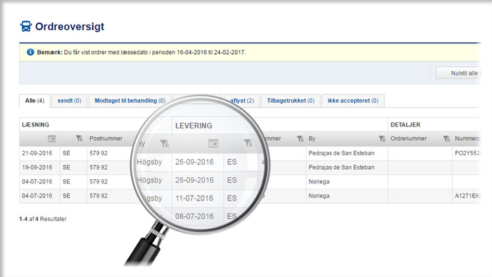Click Pedrajas de San Esteban in 21-09-2016 row
The width and height of the screenshot is (492, 277).
342,153
